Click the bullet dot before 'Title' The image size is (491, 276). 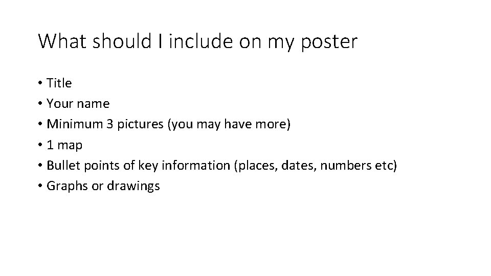pos(40,83)
